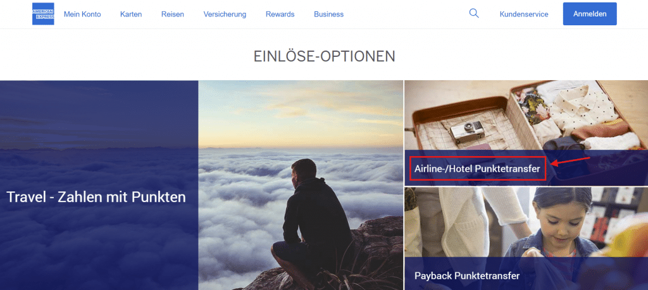Go to the Versicherung section
This screenshot has width=648, height=290.
(x=225, y=14)
